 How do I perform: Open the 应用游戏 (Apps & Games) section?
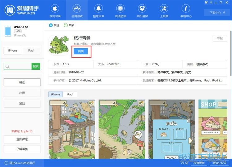(x=77, y=11)
